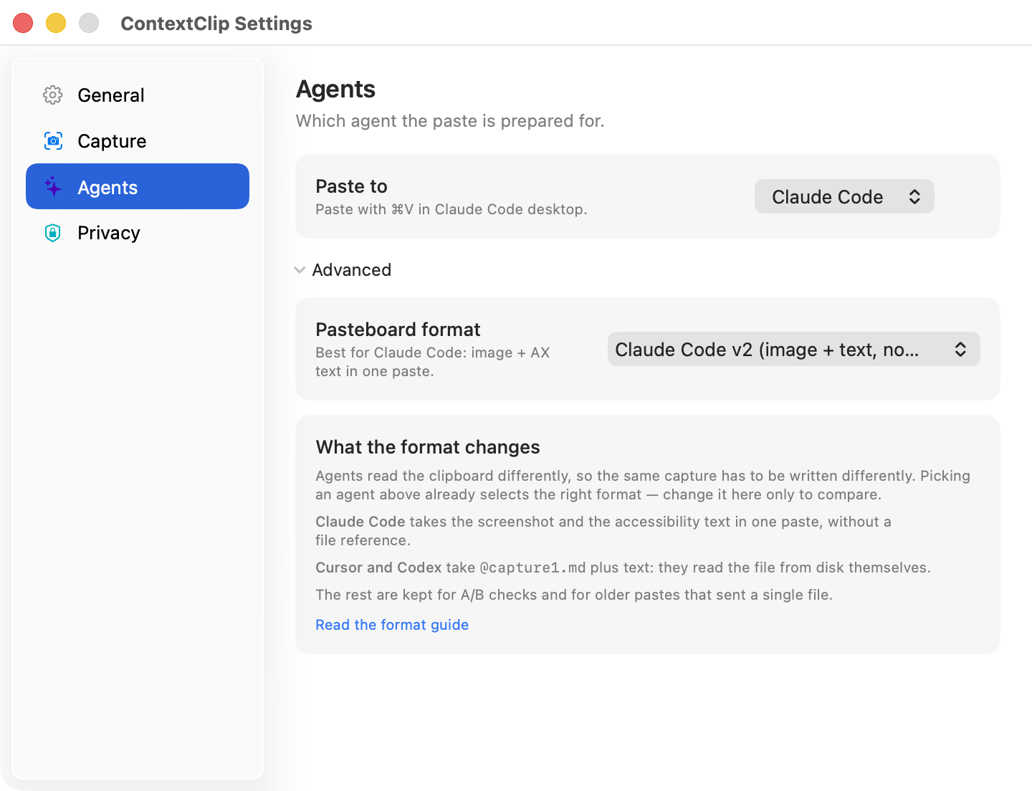Open the Paste to Claude Code dropdown
The width and height of the screenshot is (1032, 791).
point(844,196)
